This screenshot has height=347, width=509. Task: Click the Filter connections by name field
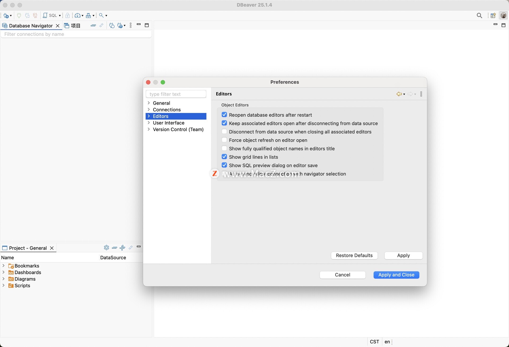[x=76, y=34]
